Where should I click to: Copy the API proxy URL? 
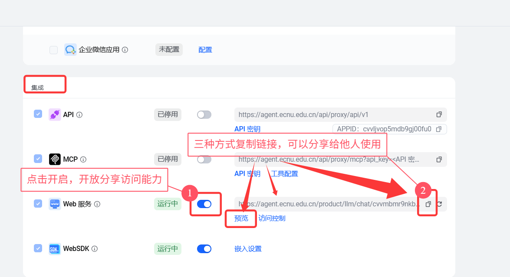[x=439, y=114]
